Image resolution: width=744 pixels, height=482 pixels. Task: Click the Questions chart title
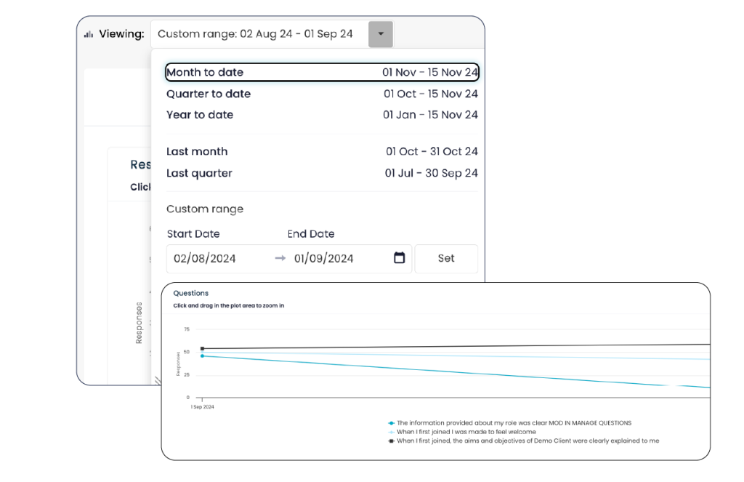click(x=191, y=293)
